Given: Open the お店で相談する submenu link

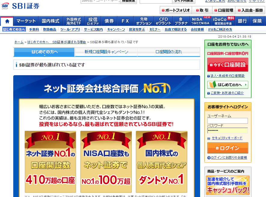Looking at the screenshot, I should click(176, 29).
